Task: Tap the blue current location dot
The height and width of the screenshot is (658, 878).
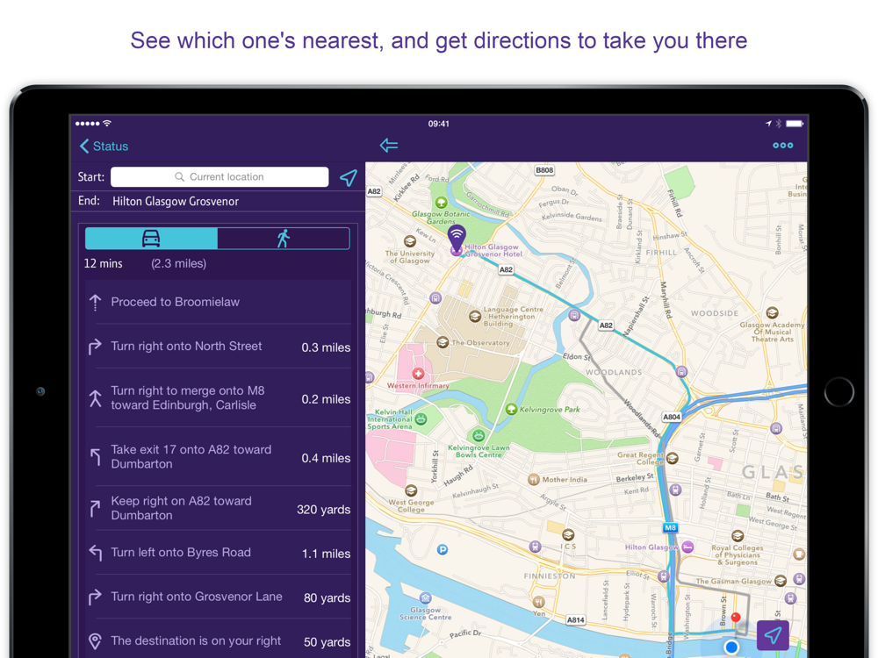Action: 731,647
